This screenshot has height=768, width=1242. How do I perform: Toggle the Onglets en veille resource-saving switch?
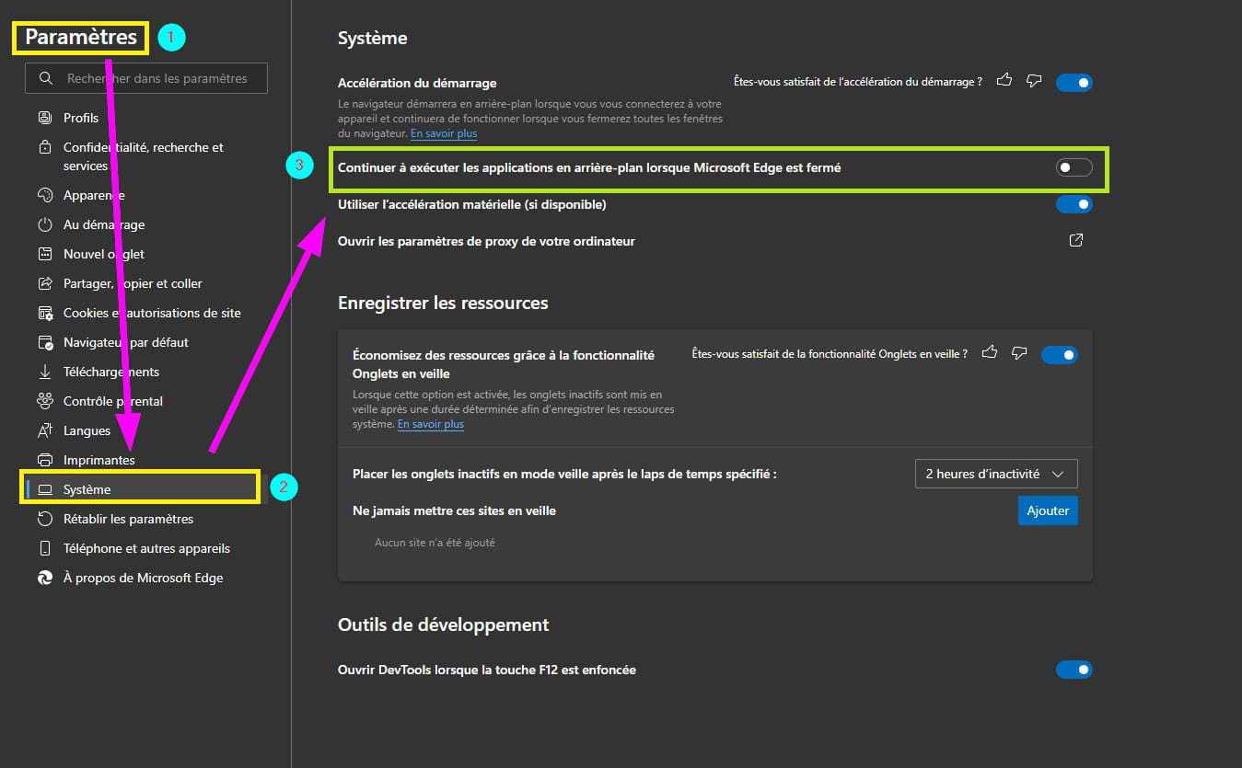(1059, 355)
